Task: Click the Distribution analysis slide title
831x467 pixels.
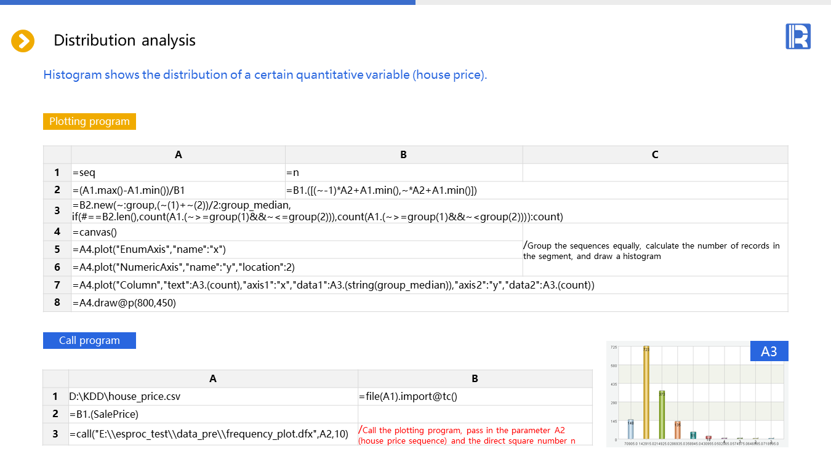Action: coord(124,41)
